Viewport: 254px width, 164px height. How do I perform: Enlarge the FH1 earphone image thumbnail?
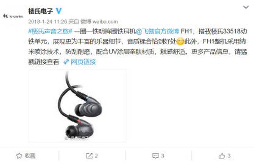click(x=77, y=106)
